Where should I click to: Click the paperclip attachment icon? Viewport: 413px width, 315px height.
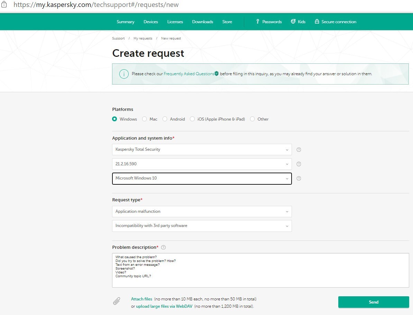click(117, 301)
